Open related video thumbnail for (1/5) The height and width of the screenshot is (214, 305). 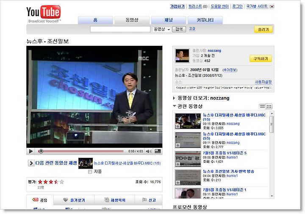(188, 121)
